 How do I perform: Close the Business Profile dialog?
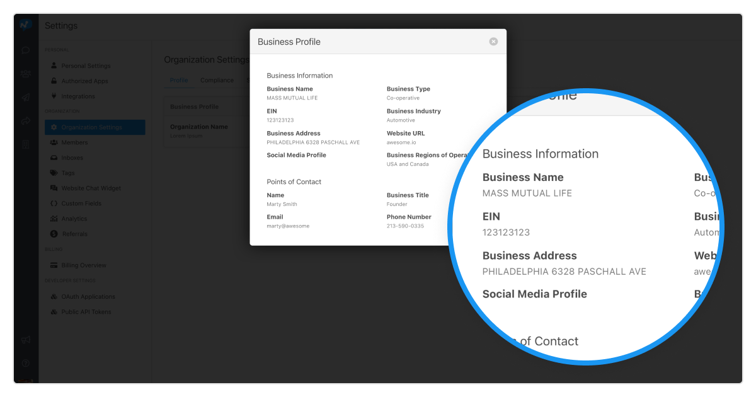point(493,42)
